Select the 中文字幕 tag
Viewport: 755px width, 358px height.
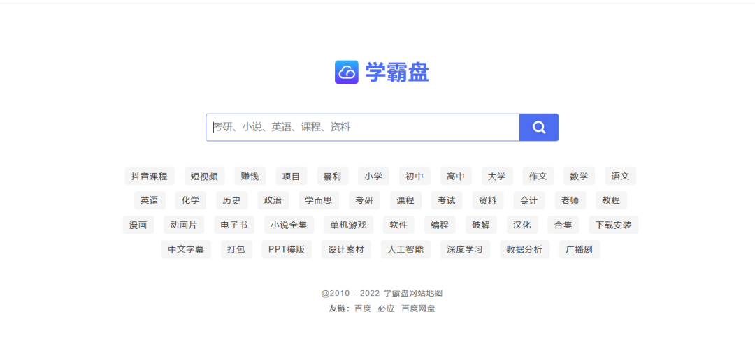[x=186, y=249]
